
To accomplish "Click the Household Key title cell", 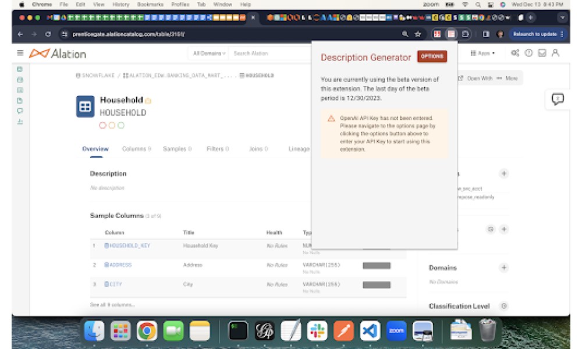I will point(200,245).
